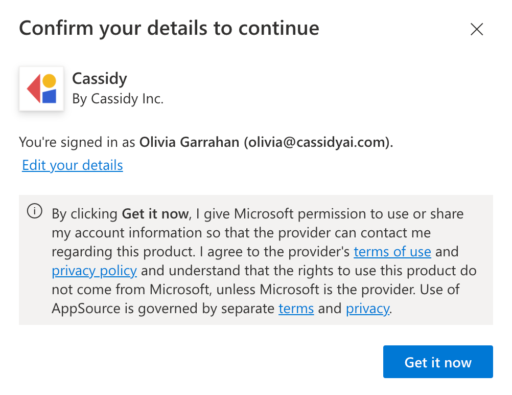Click the information circle icon

(x=34, y=211)
